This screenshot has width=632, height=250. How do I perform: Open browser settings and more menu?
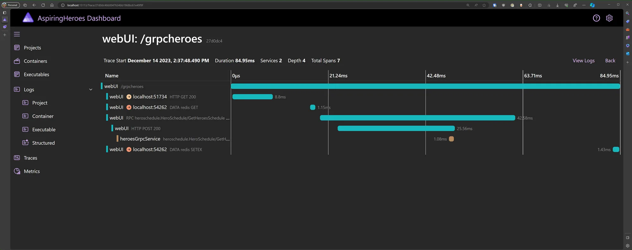(x=584, y=5)
